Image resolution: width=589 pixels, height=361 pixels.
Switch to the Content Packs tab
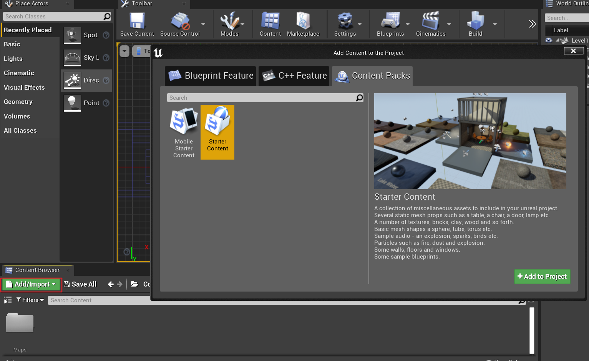pos(372,76)
